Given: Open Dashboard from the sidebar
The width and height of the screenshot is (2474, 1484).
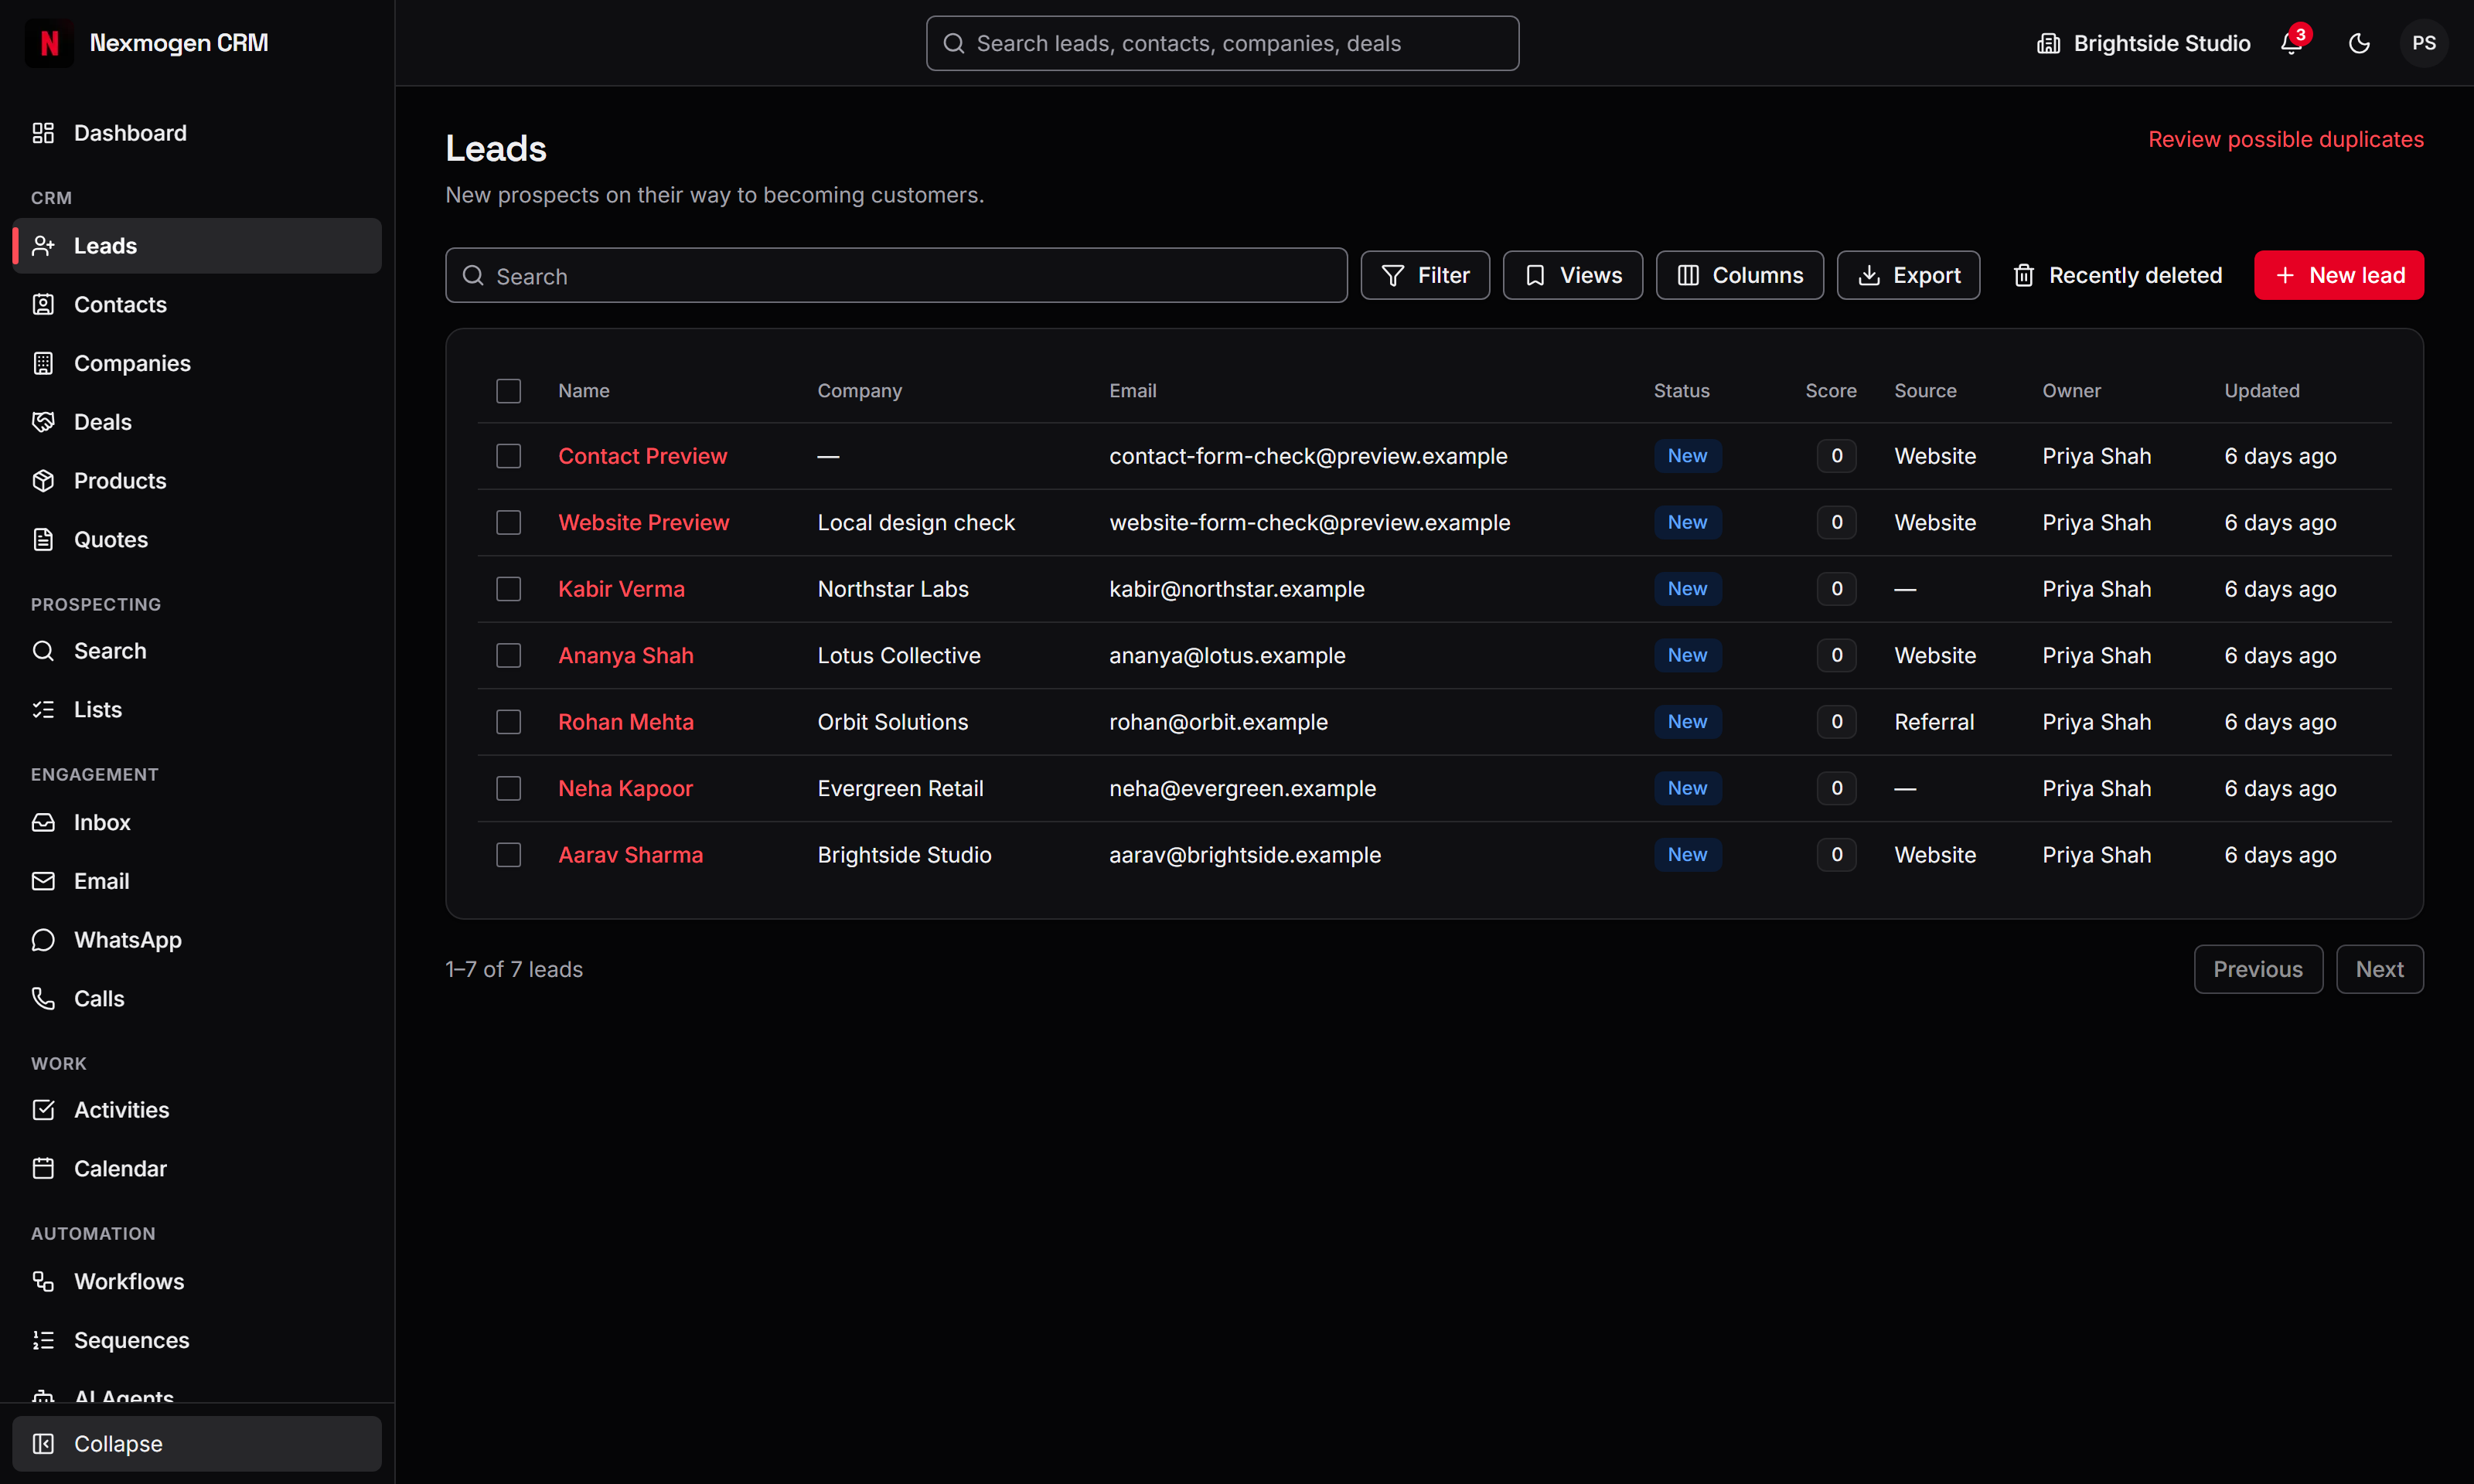Looking at the screenshot, I should pos(197,133).
